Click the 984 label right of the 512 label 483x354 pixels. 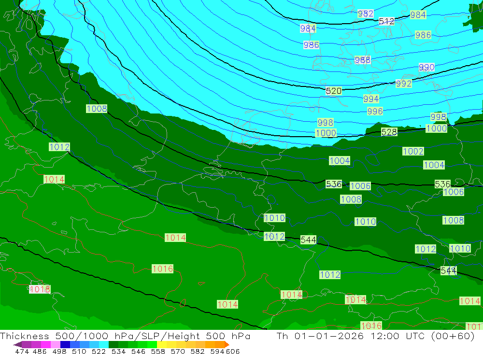tap(418, 15)
